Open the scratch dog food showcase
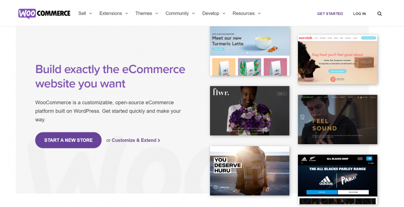 [x=338, y=59]
